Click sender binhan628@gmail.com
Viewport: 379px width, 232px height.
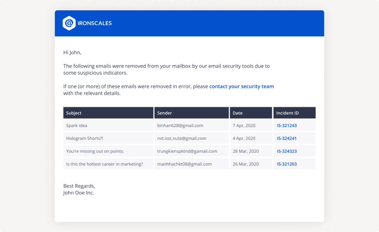[180, 126]
